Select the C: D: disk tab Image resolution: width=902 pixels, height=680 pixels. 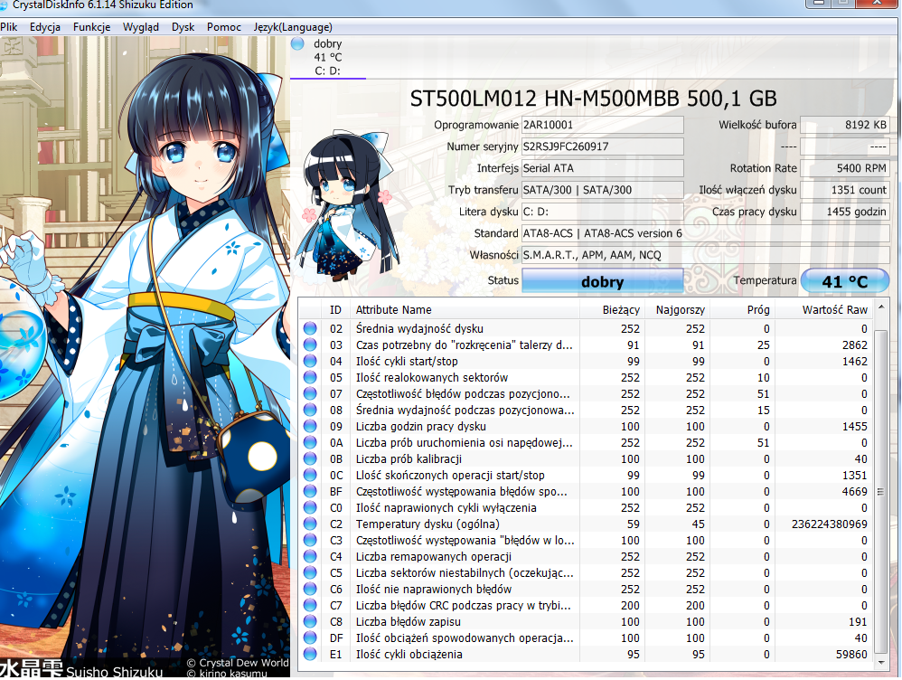click(x=328, y=58)
